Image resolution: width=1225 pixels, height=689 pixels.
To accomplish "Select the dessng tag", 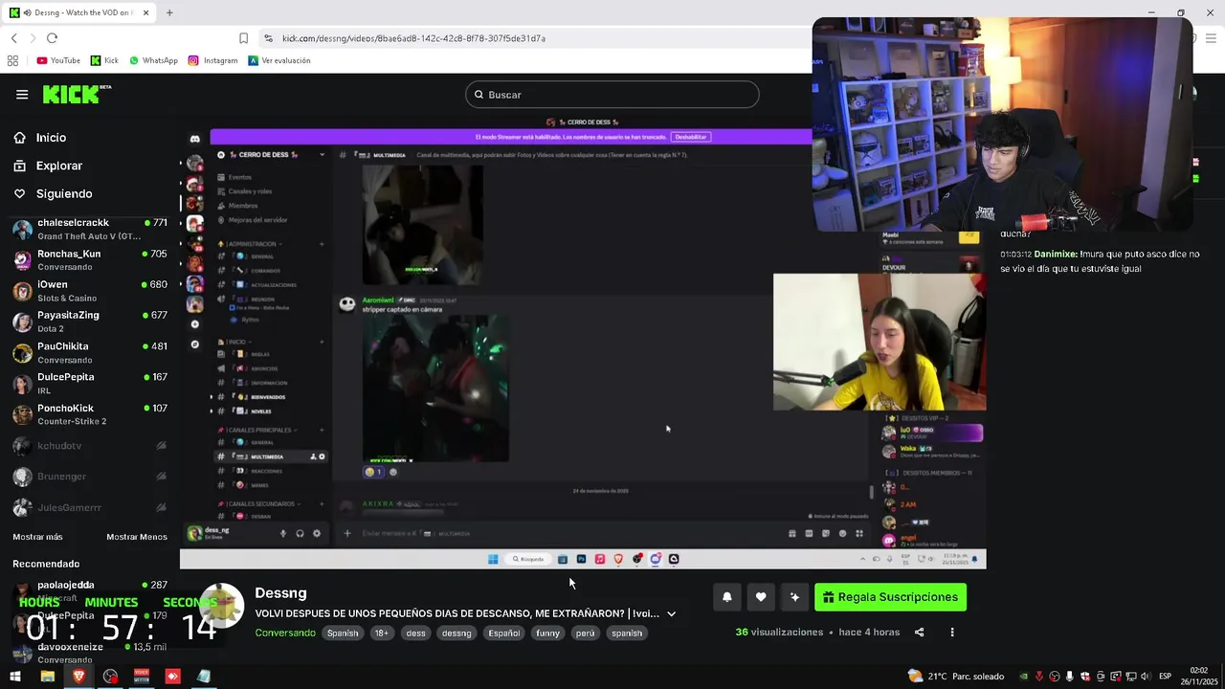I will [x=457, y=633].
